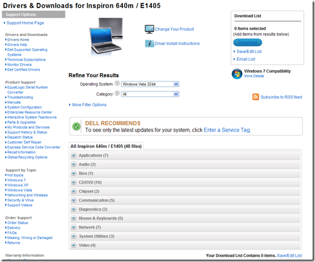The height and width of the screenshot is (262, 315).
Task: Open the Enter a Service Tag link
Action: 227,130
